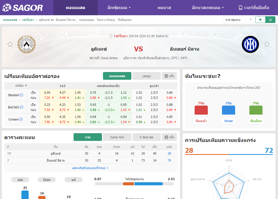Click the อูดิเนเซ่ standings row name
The width and height of the screenshot is (278, 199).
click(x=56, y=154)
